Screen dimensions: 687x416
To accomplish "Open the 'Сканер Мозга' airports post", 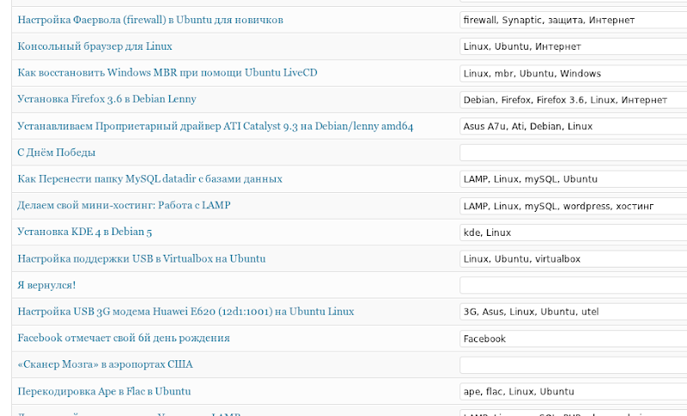I will (105, 365).
